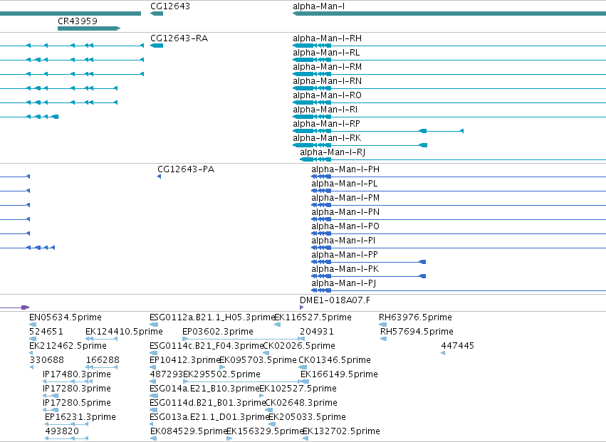606x442 pixels.
Task: Open alpha-Man-I-PO protein label
Action: [x=345, y=226]
